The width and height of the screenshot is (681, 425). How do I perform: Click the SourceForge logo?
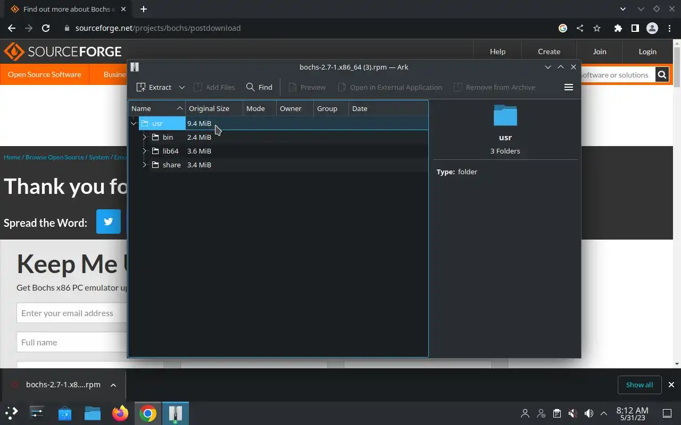tap(63, 52)
